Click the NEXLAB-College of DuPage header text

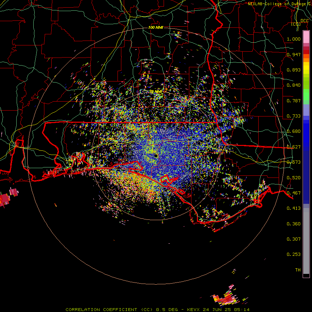[x=280, y=4]
